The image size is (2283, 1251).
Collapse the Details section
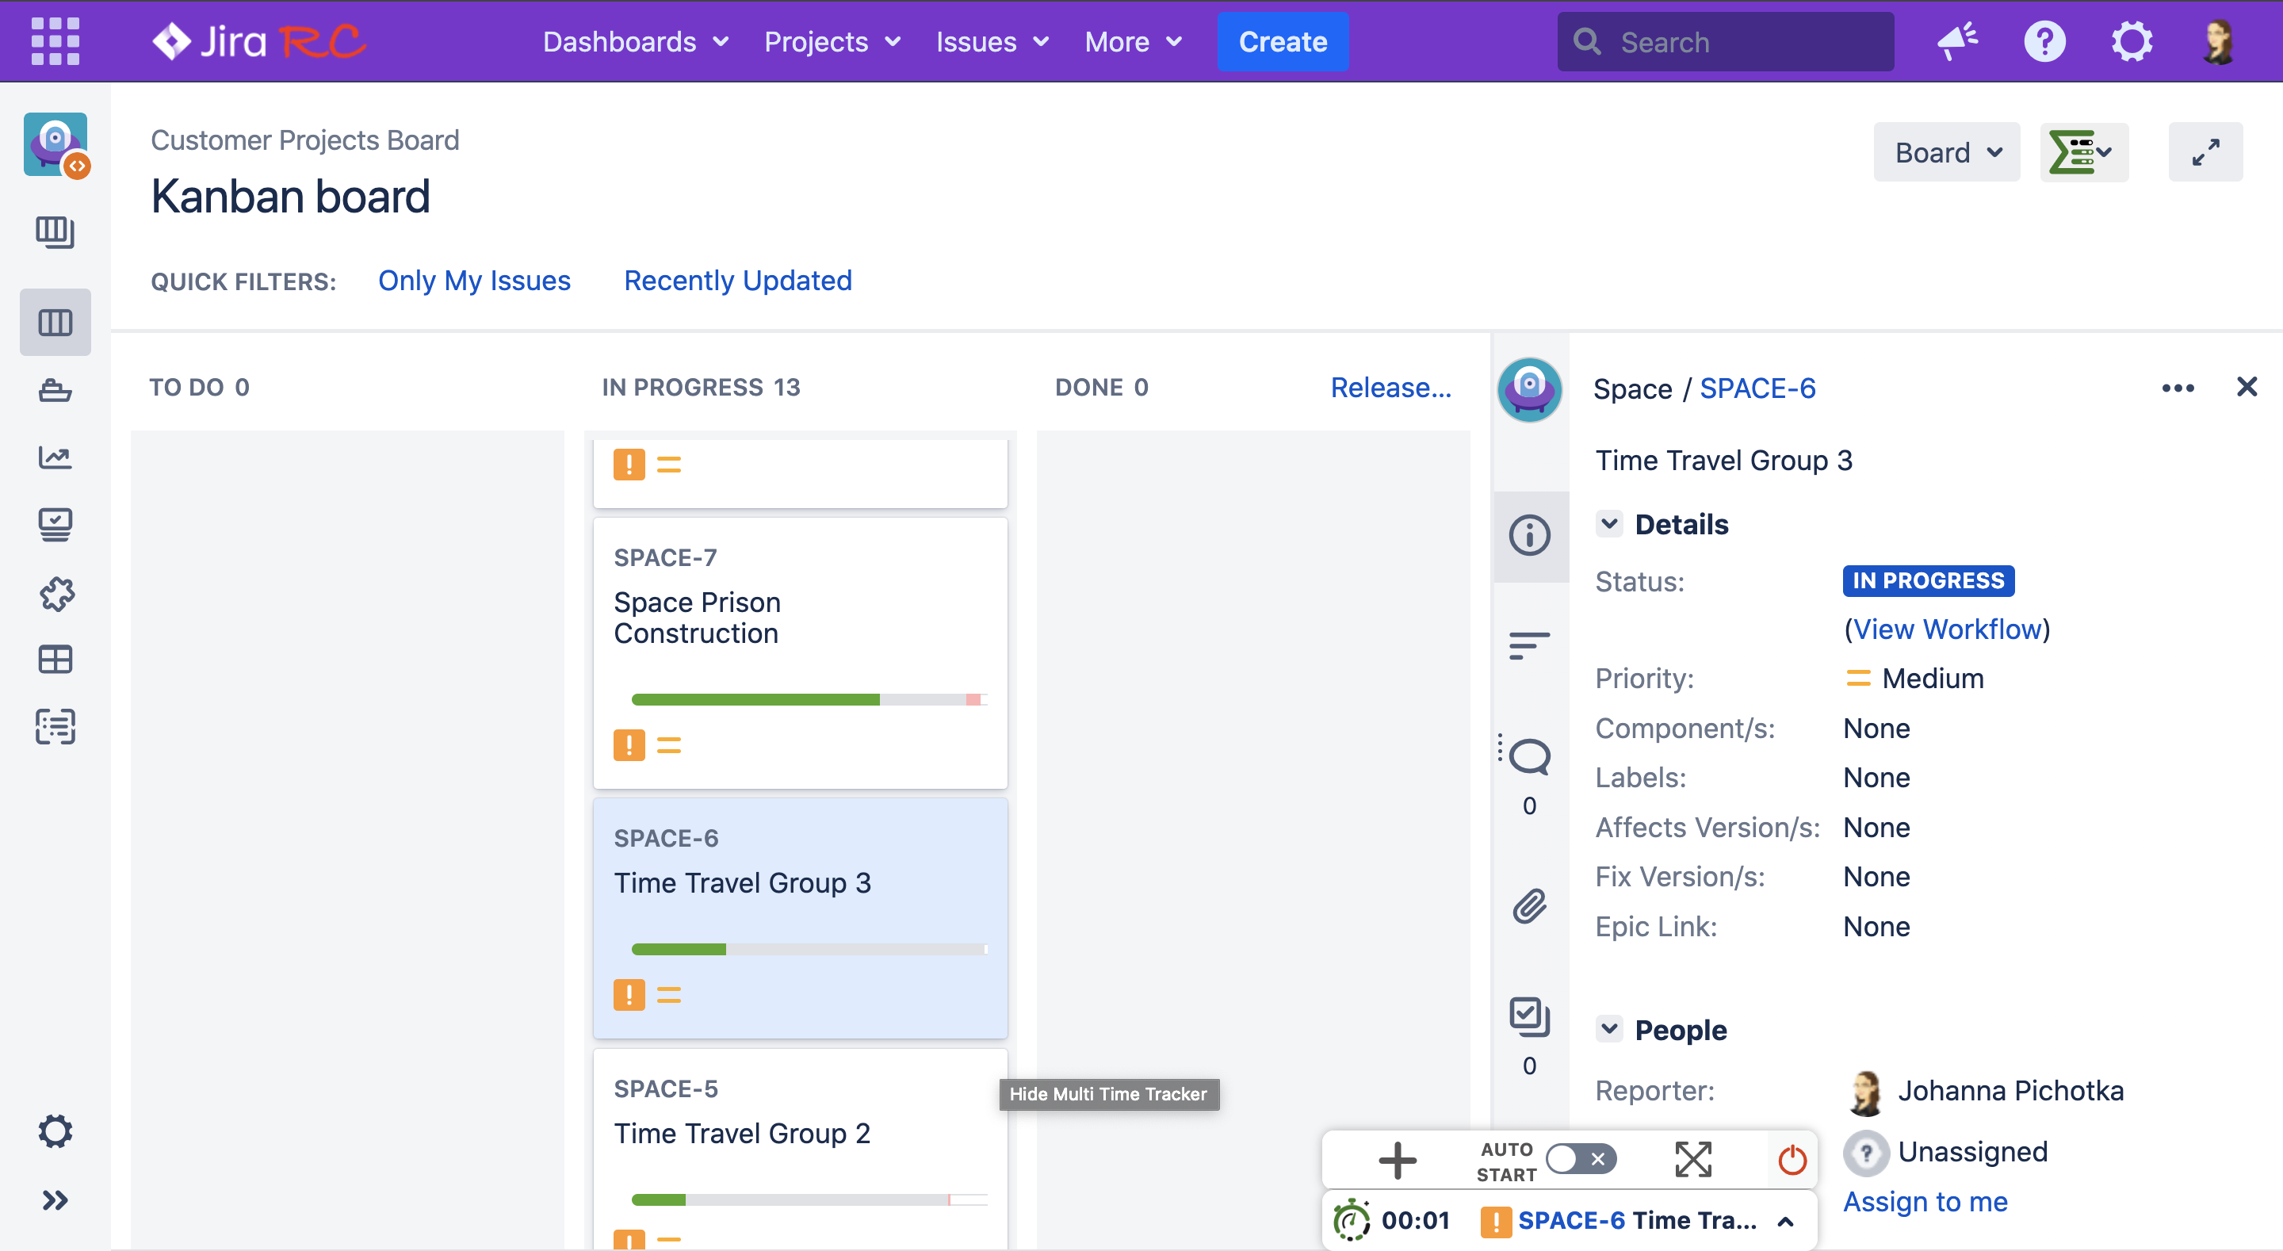[1609, 523]
